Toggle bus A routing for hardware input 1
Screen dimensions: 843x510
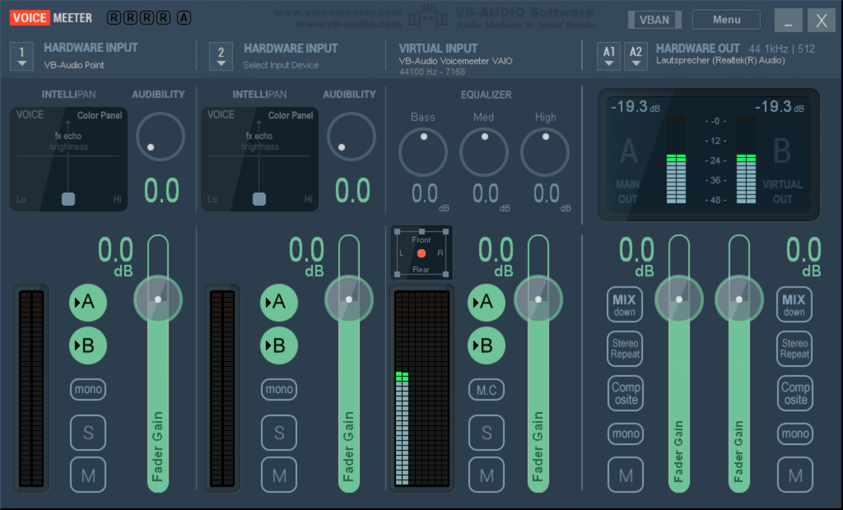coord(88,302)
